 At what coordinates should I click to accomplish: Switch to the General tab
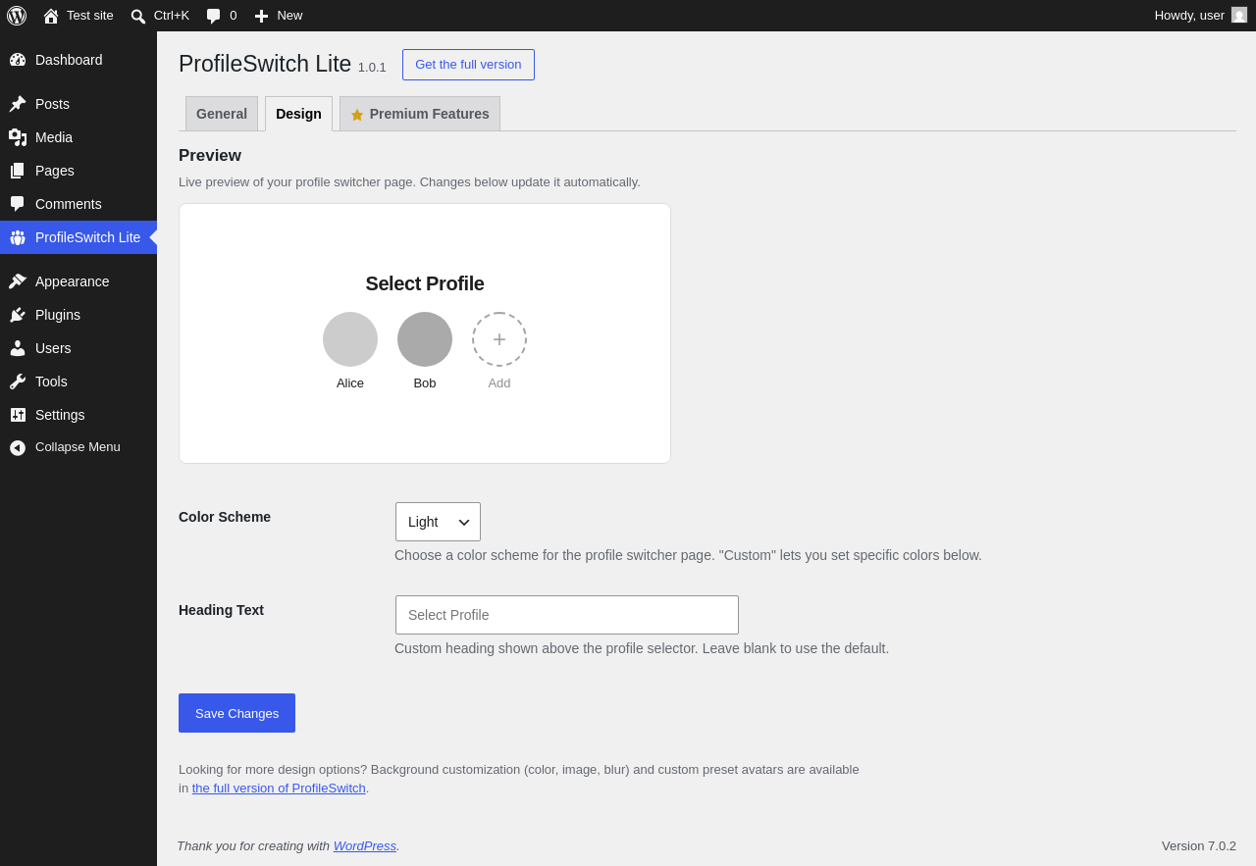click(222, 114)
